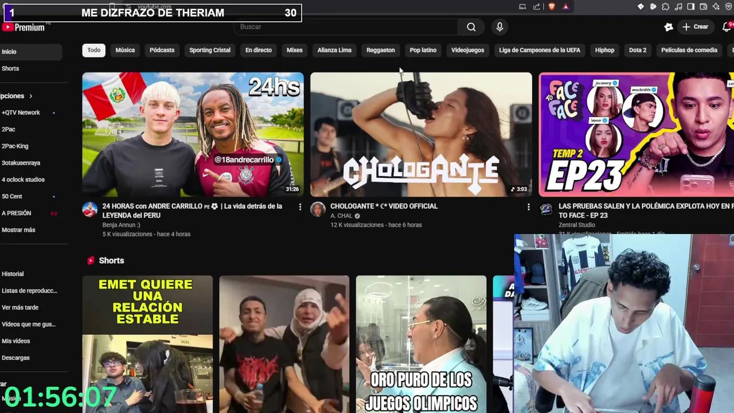Viewport: 734px width, 413px height.
Task: Click the Buscar search field
Action: click(x=346, y=27)
